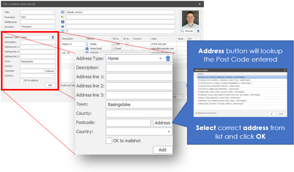Delete the candidate photo using trash icon

coord(198,31)
